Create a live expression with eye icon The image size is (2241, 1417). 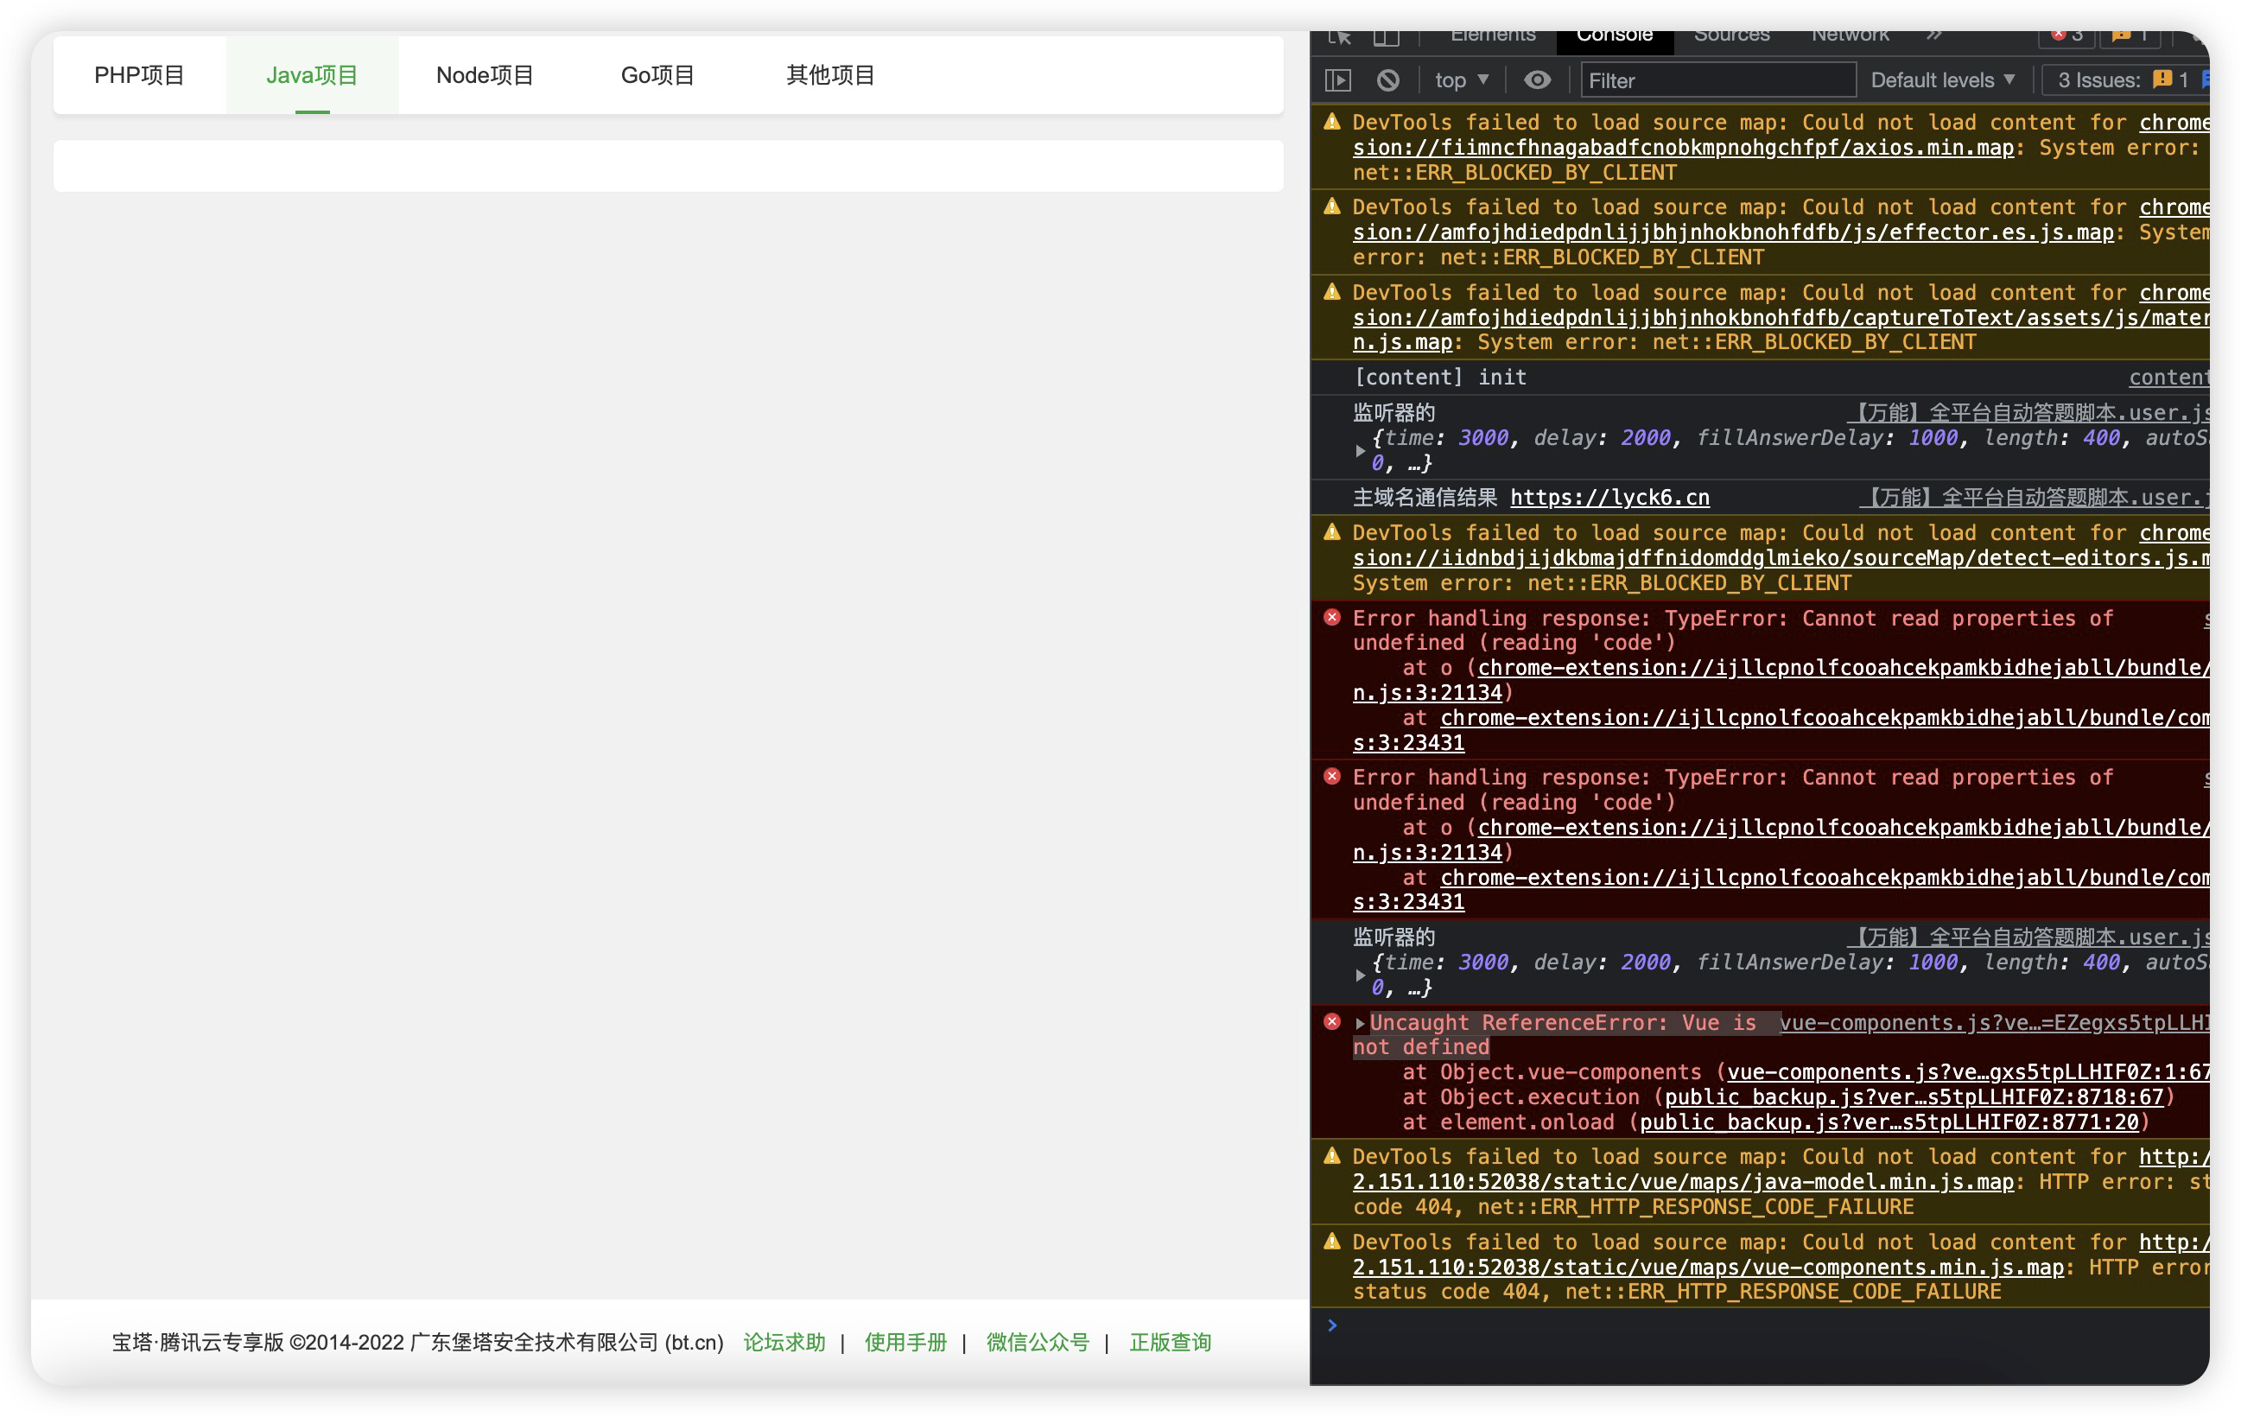coord(1538,80)
